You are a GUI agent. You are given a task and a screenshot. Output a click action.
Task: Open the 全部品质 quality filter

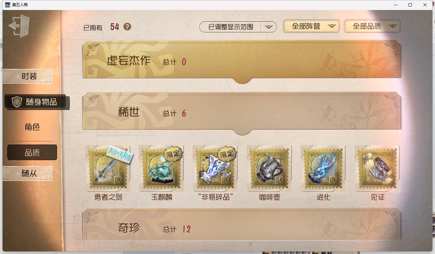pyautogui.click(x=372, y=26)
